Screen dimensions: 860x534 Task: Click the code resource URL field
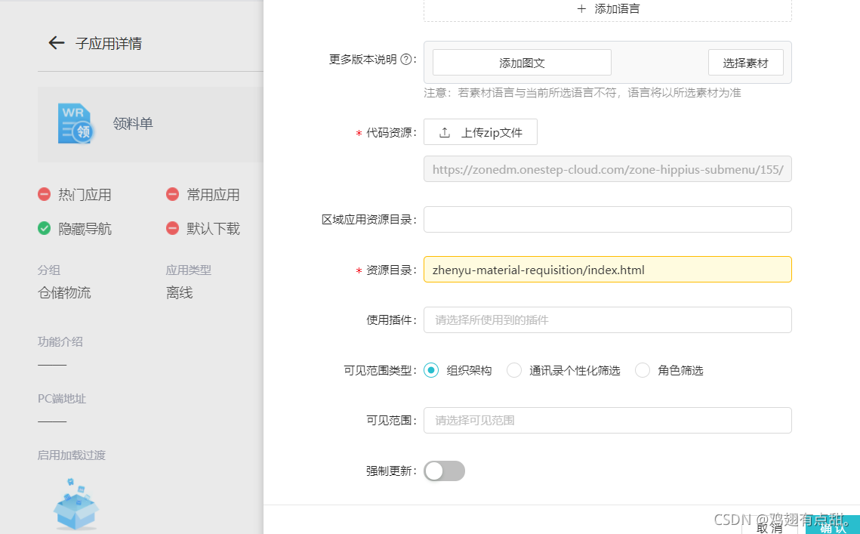pos(608,169)
